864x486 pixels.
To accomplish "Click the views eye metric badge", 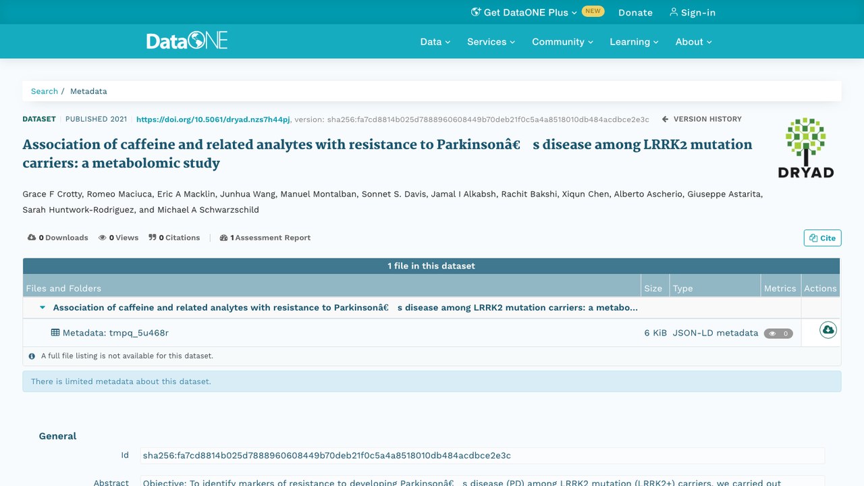I will tap(778, 333).
